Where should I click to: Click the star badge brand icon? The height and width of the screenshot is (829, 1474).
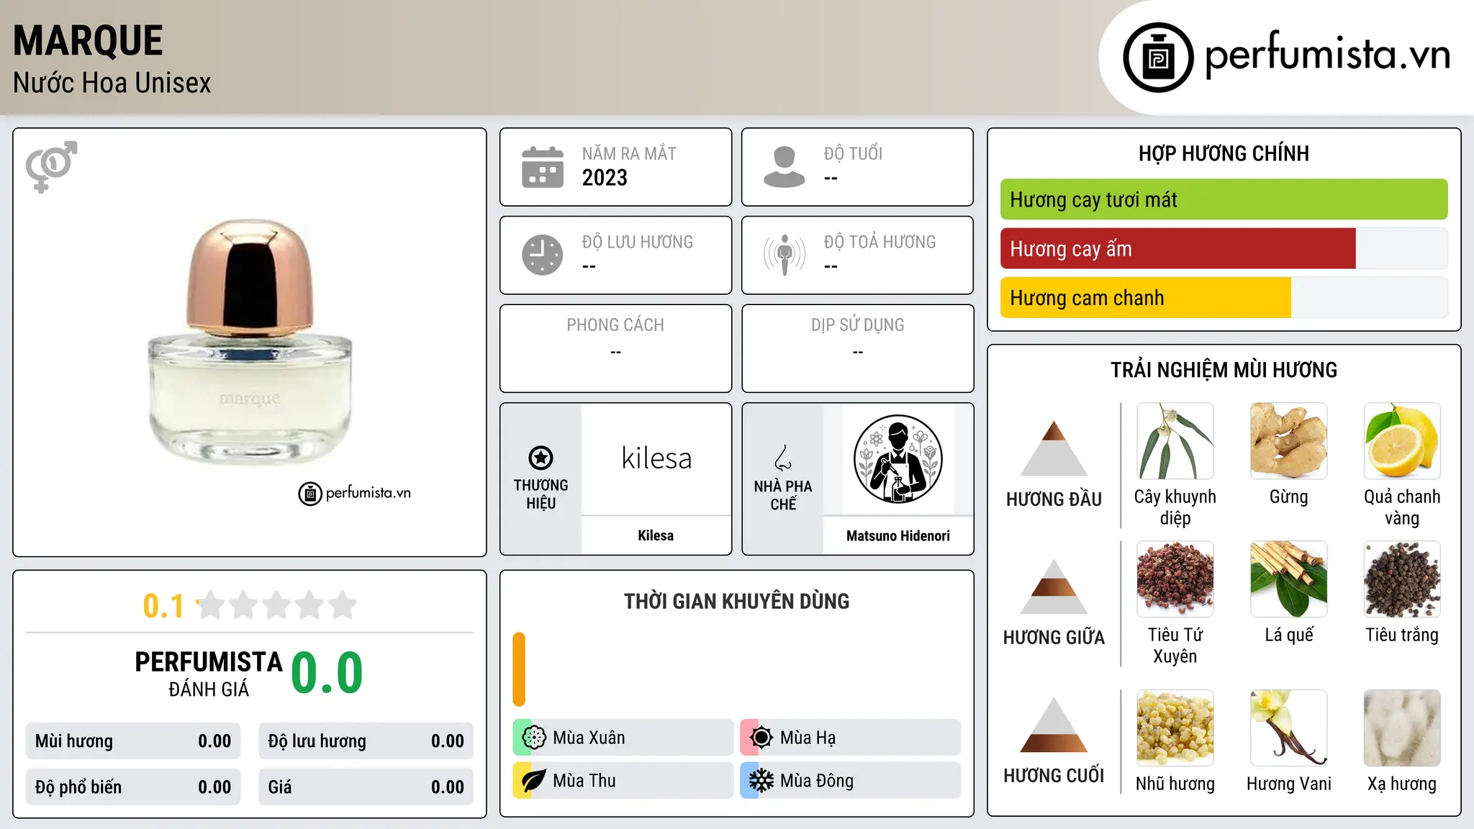point(541,458)
